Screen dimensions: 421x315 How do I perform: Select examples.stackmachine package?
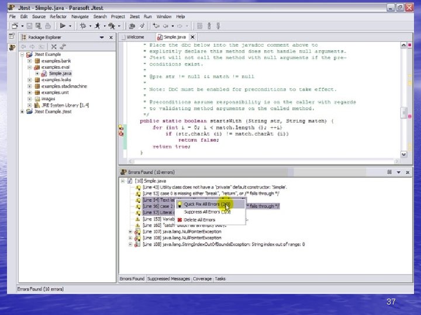64,86
